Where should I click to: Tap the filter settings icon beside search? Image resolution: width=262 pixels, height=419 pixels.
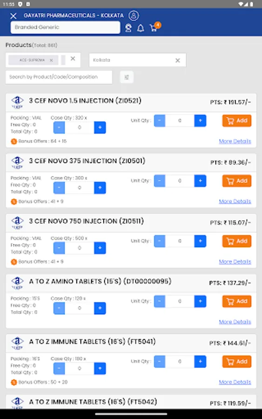coord(127,77)
